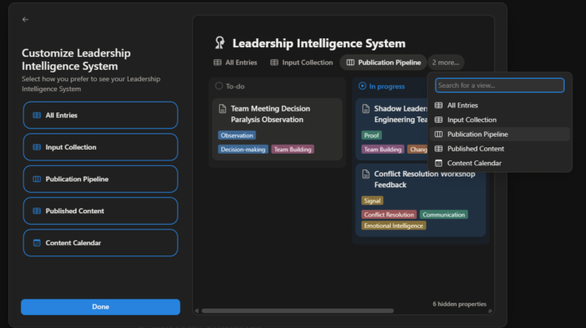Select All Entries view option on left panel
Viewport: 586px width, 328px height.
coord(100,116)
